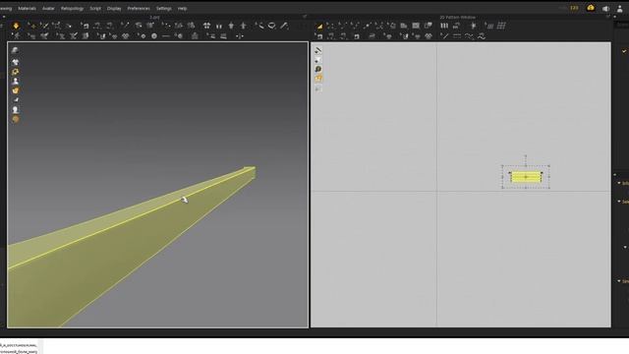Click the speaker announcement icon at top right
This screenshot has height=354, width=629.
point(605,9)
